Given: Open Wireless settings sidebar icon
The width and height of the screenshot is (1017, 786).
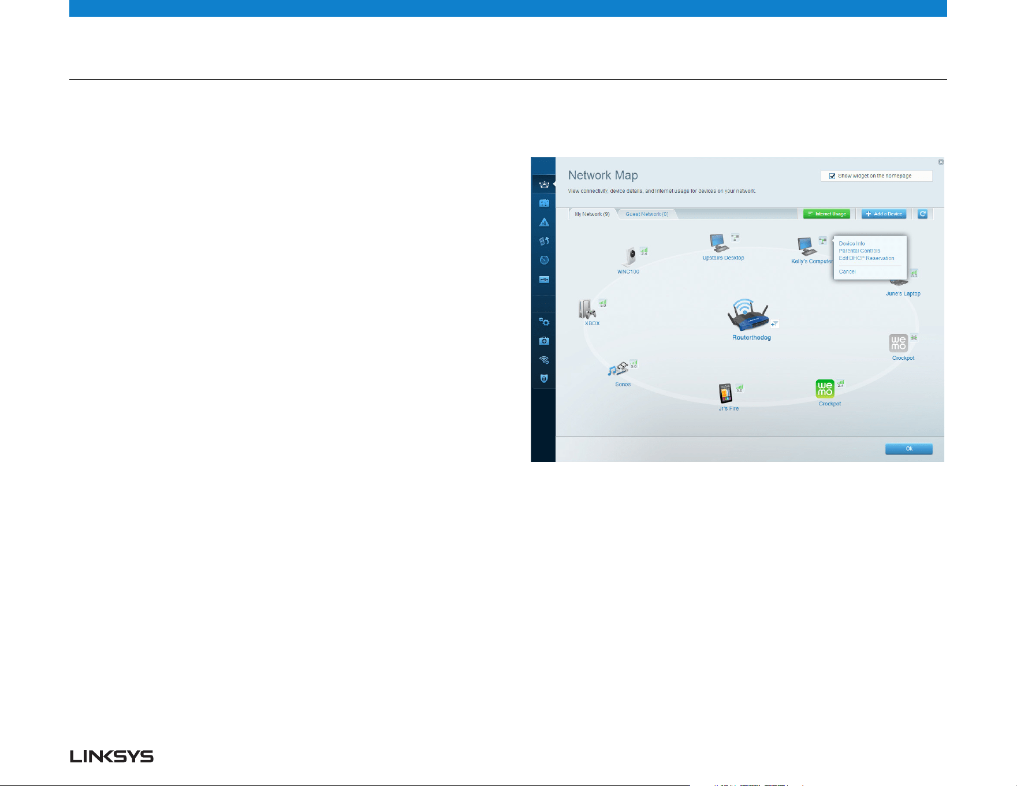Looking at the screenshot, I should point(543,360).
